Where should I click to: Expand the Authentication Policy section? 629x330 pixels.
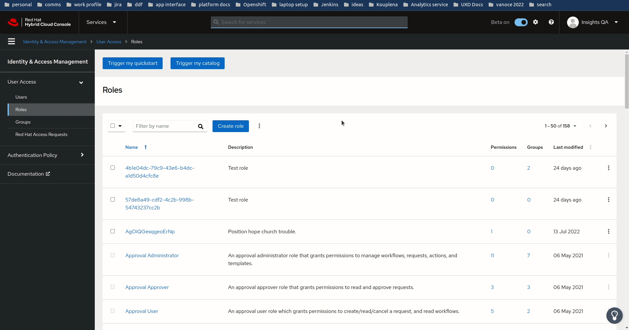click(47, 155)
